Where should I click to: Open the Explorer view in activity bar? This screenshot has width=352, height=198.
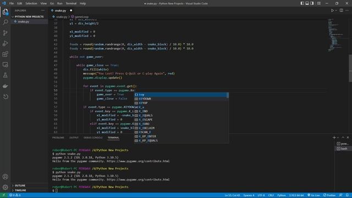pos(5,12)
